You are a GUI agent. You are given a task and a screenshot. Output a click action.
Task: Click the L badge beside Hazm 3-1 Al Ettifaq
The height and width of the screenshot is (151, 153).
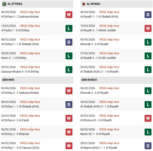pos(69,56)
